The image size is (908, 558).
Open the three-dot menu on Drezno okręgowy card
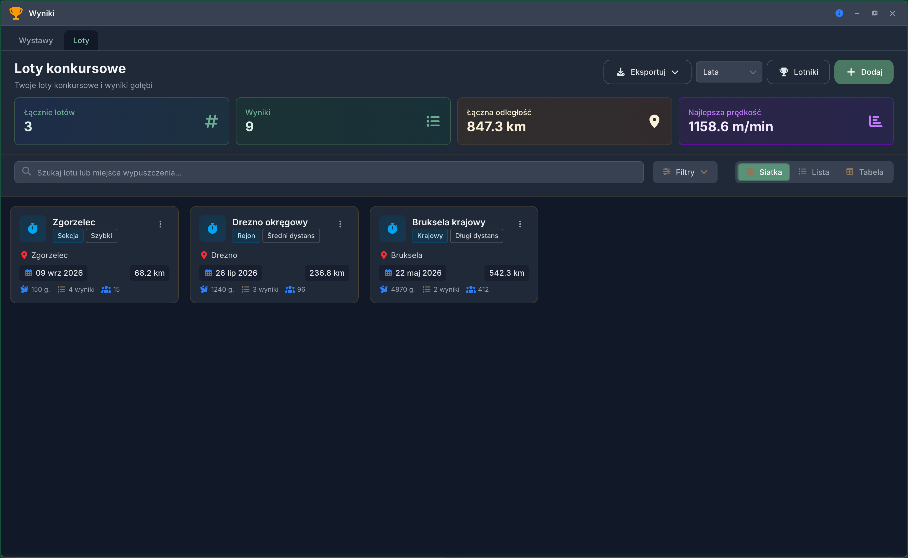(340, 224)
